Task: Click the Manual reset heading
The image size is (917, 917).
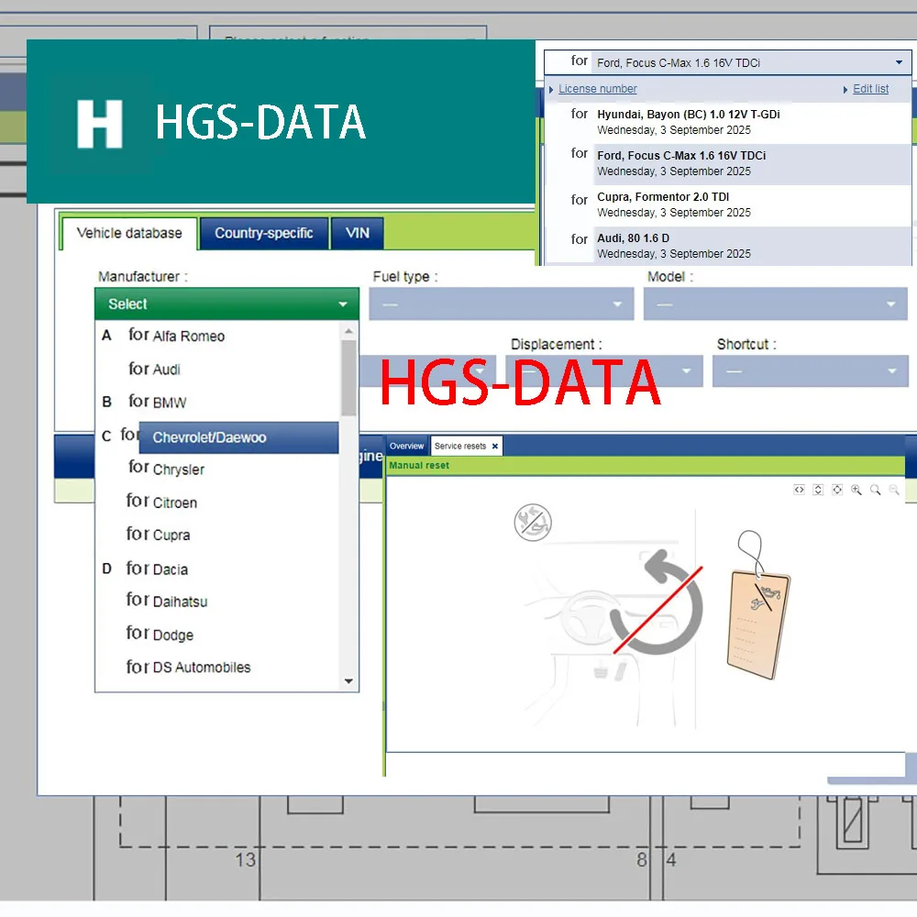Action: point(419,466)
